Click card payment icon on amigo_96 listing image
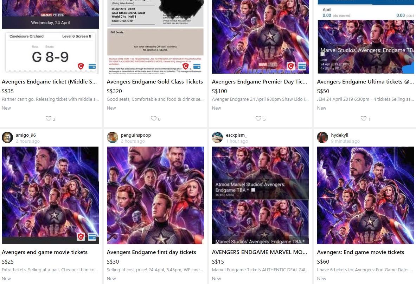 [92, 237]
